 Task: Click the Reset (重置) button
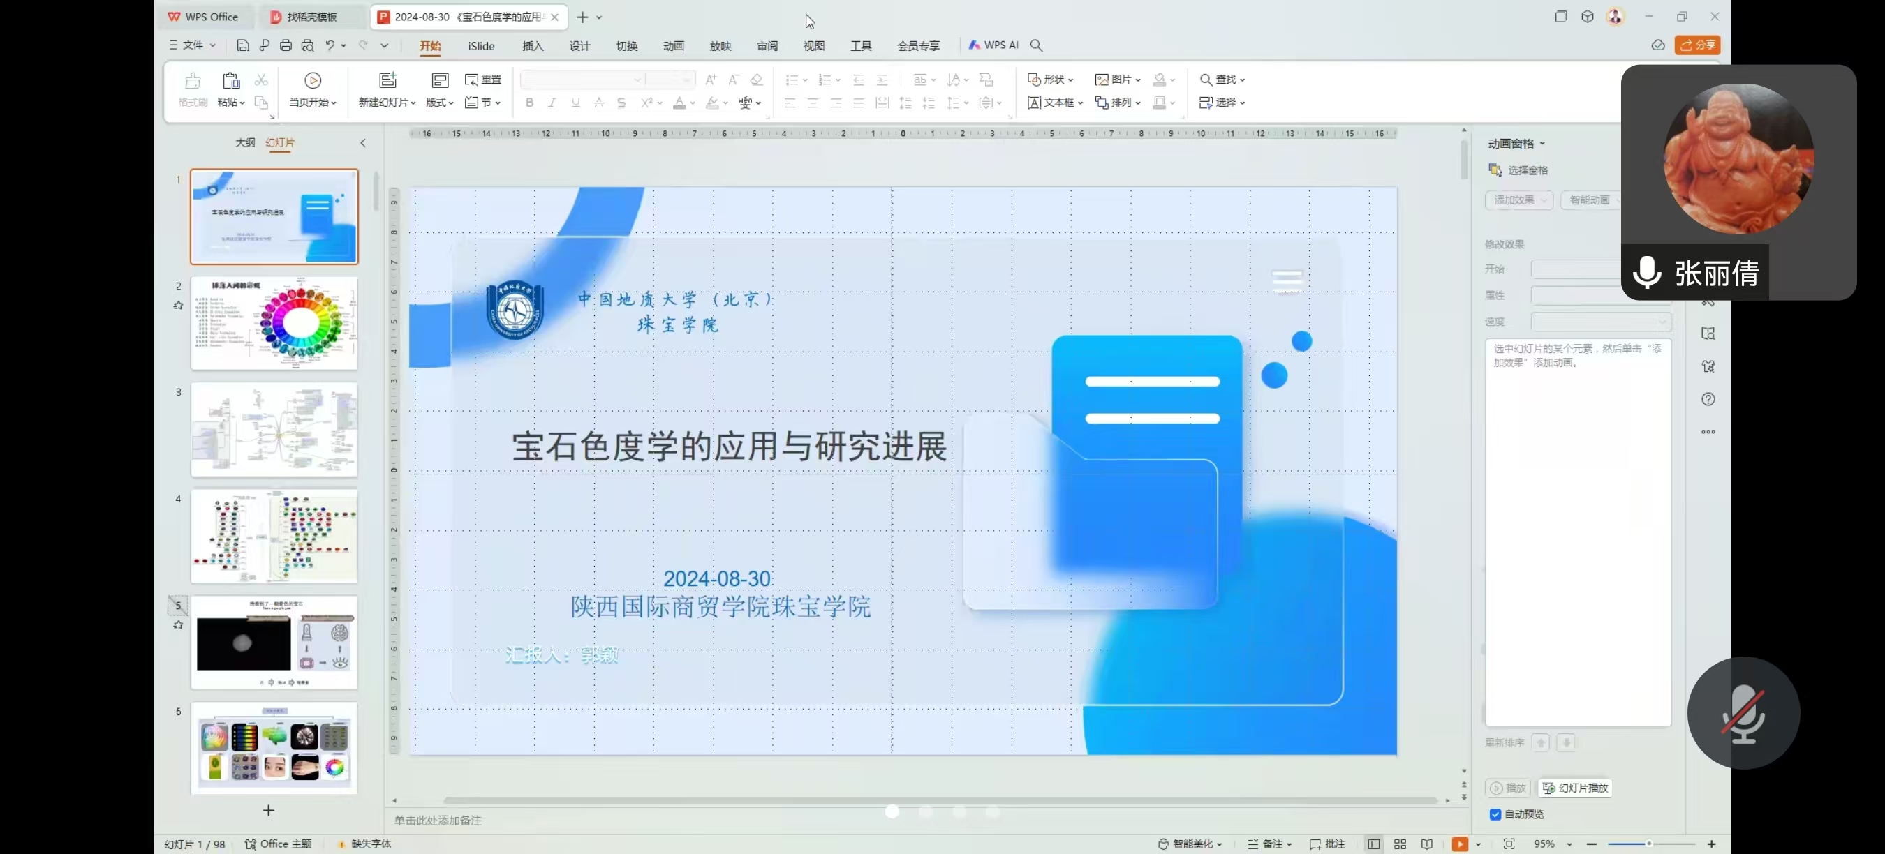pyautogui.click(x=484, y=80)
